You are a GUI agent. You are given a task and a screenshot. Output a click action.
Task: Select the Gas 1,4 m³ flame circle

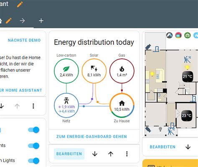122,71
